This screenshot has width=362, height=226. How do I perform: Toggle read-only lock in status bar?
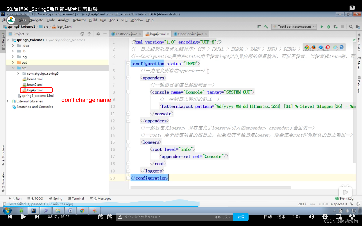pyautogui.click(x=352, y=204)
